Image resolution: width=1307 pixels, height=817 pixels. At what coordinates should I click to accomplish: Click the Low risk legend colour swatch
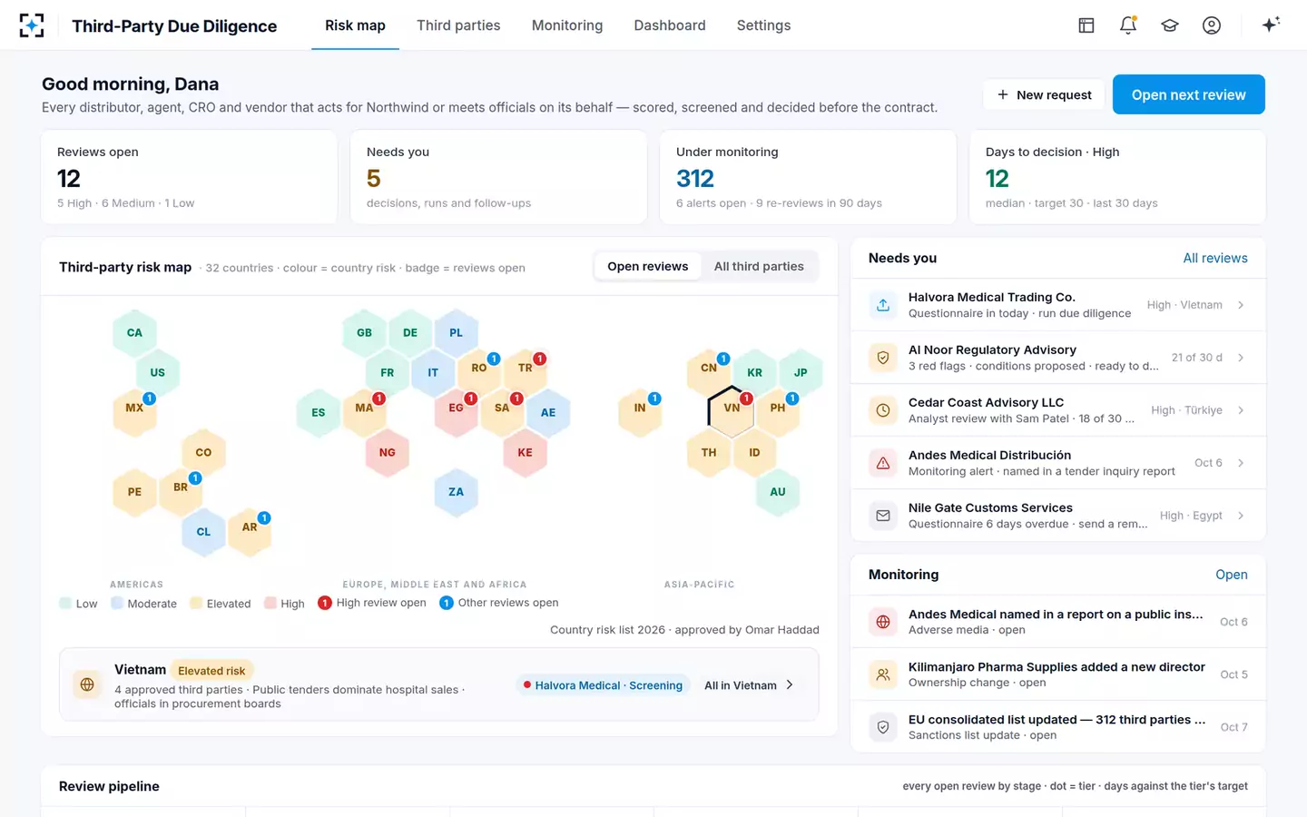coord(65,603)
